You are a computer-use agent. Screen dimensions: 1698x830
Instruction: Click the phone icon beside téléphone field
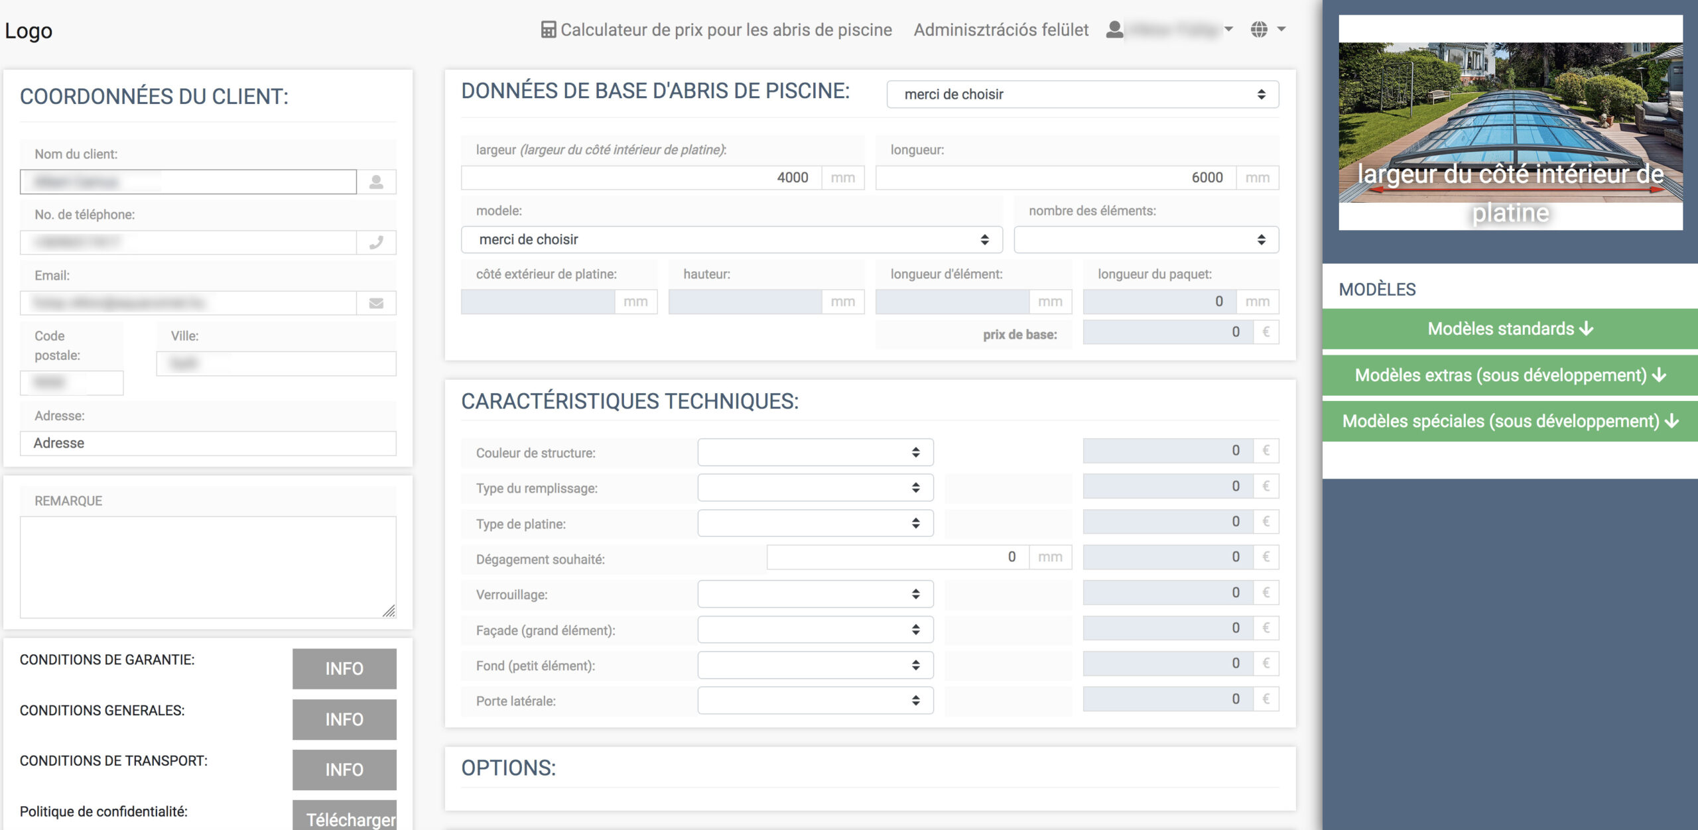(x=376, y=243)
